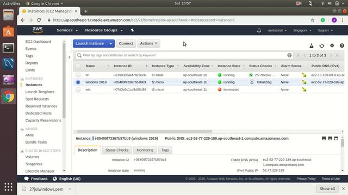Open options for the 27julwindows.pem download
The width and height of the screenshot is (348, 195).
(x=70, y=189)
